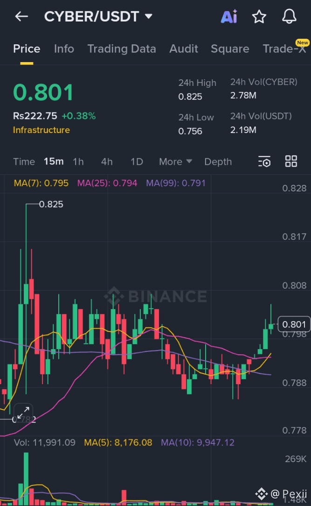Viewport: 311px width, 506px height.
Task: Open the AI assistant icon
Action: (229, 16)
